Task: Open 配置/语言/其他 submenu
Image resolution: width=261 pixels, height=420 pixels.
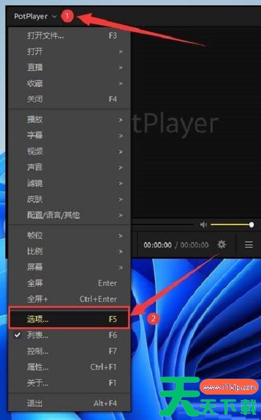Action: point(70,215)
